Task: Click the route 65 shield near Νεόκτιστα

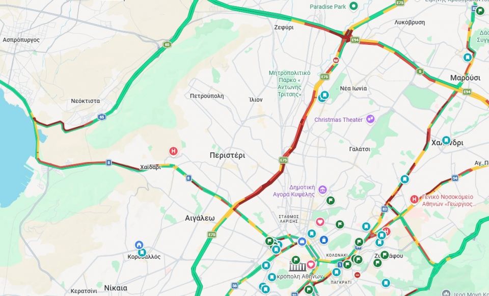Action: pyautogui.click(x=102, y=117)
